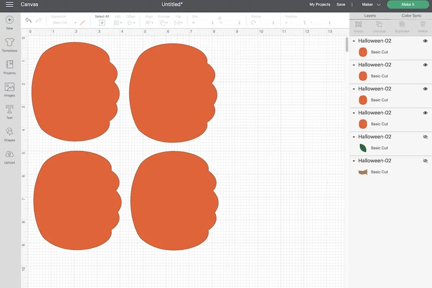Click the Delete trash icon in Layers

423,24
